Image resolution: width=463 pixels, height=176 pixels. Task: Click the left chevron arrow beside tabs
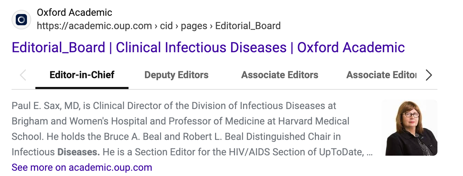pyautogui.click(x=23, y=75)
